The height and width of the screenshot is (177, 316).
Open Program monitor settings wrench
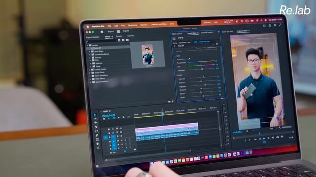click(x=280, y=128)
